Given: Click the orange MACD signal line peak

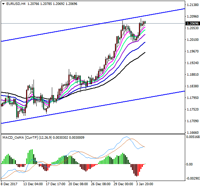Looking at the screenshot, I should (132, 139).
